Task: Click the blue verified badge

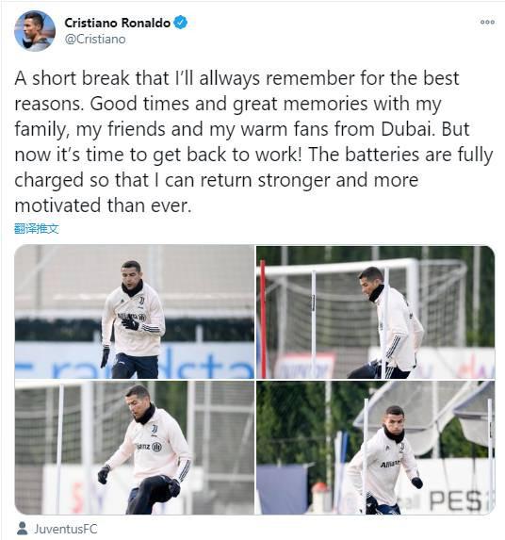Action: (x=180, y=23)
